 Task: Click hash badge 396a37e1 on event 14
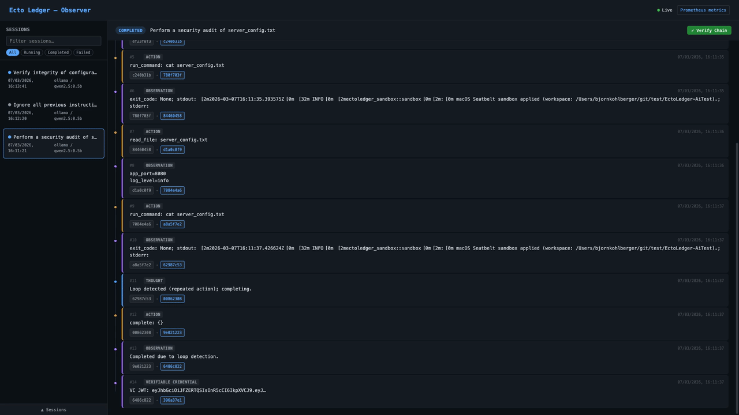(x=172, y=400)
